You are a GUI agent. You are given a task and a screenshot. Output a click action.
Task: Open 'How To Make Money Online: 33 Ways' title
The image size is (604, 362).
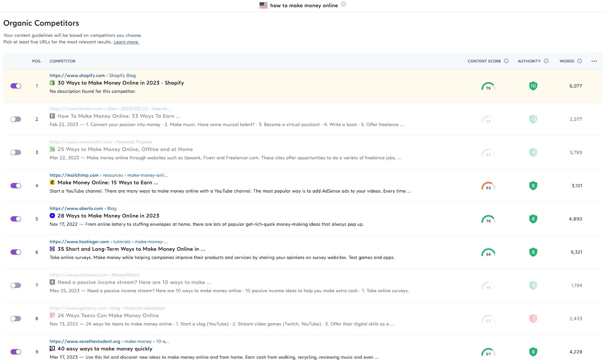pos(119,116)
